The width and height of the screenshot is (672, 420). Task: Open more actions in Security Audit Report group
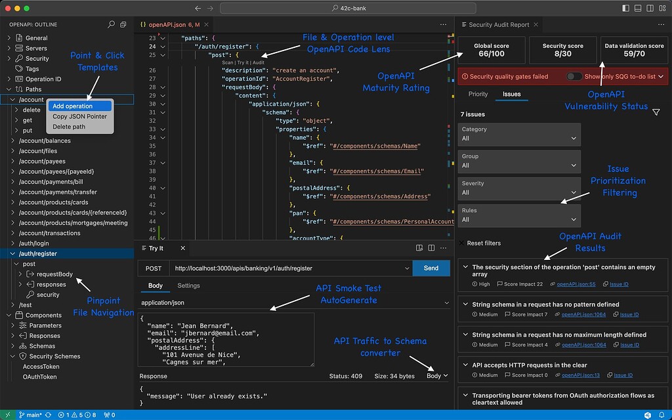click(661, 25)
